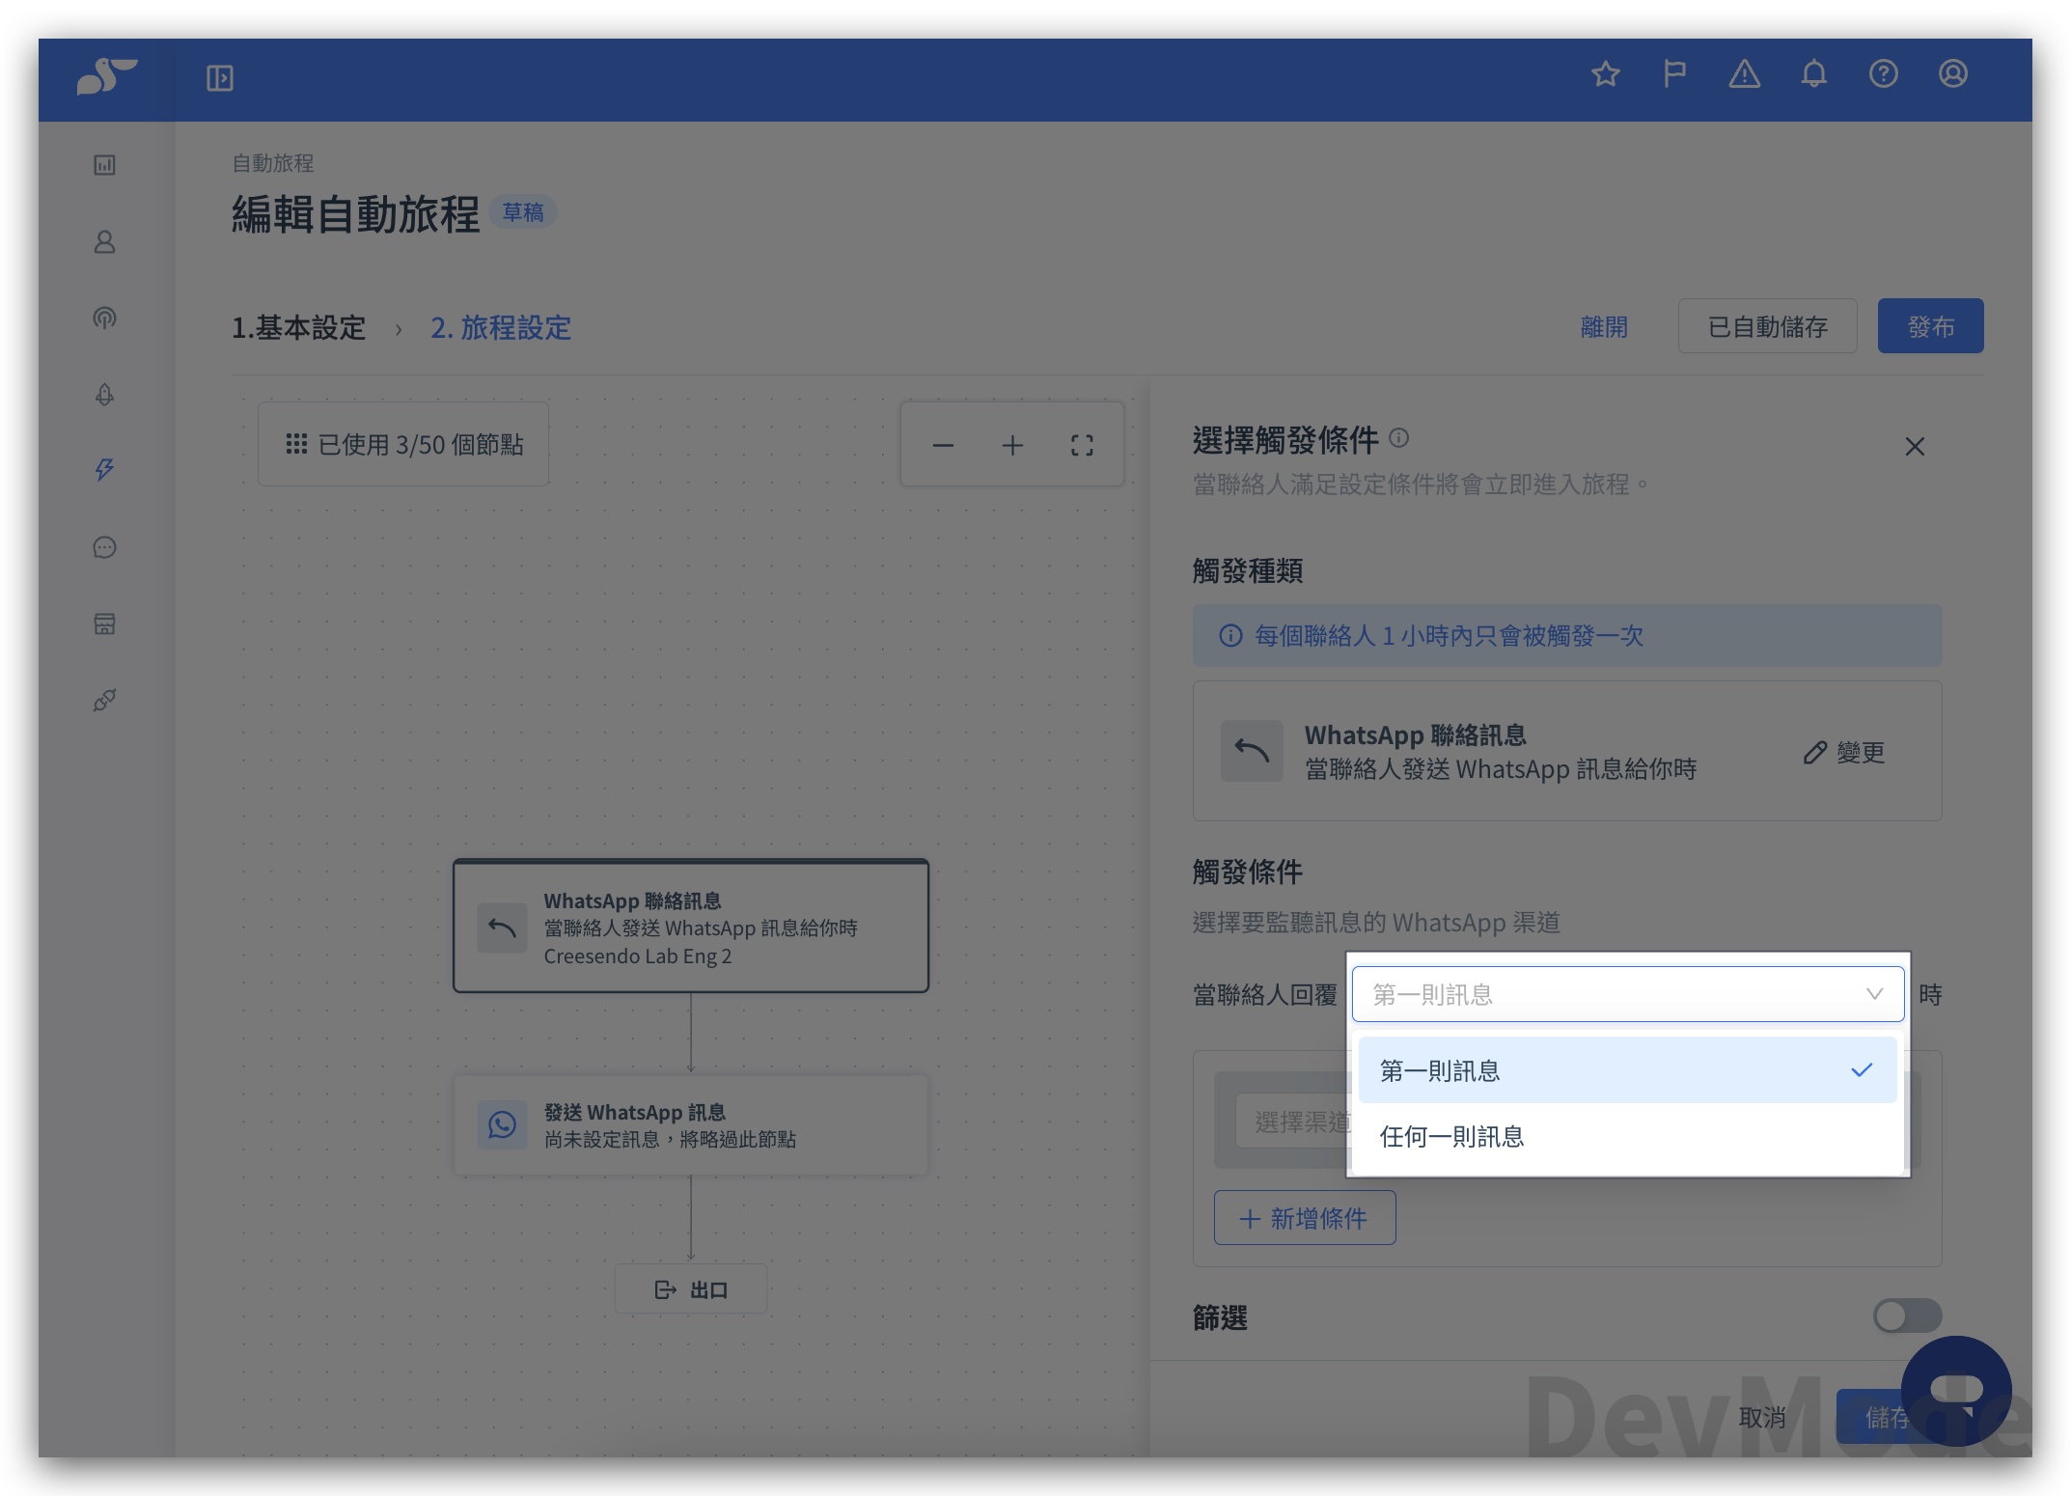
Task: Close the 選擇觸發條件 panel
Action: point(1915,446)
